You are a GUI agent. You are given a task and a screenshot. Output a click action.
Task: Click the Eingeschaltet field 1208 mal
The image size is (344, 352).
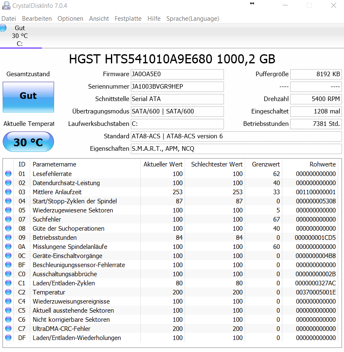[x=316, y=111]
